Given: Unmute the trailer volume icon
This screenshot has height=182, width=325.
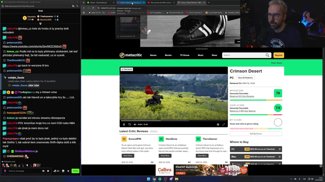Looking at the screenshot, I should point(135,124).
